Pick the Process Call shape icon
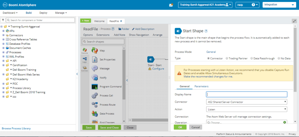This screenshot has width=299, height=137. (95, 96)
